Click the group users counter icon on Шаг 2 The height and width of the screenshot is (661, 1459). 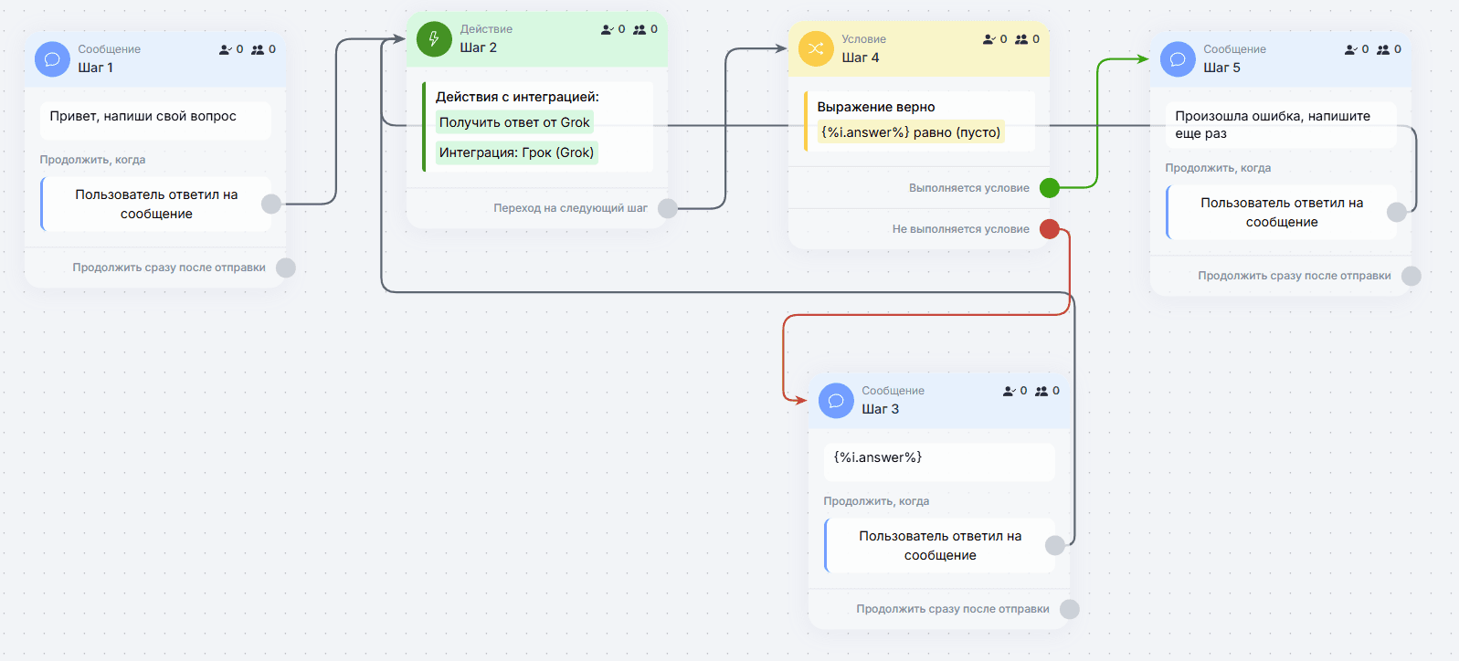coord(640,29)
